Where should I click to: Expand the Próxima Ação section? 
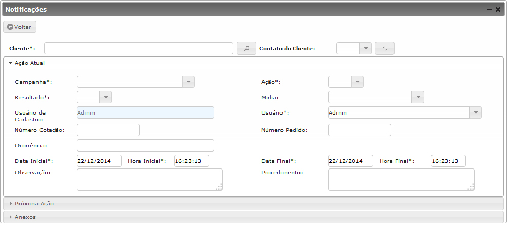254,204
